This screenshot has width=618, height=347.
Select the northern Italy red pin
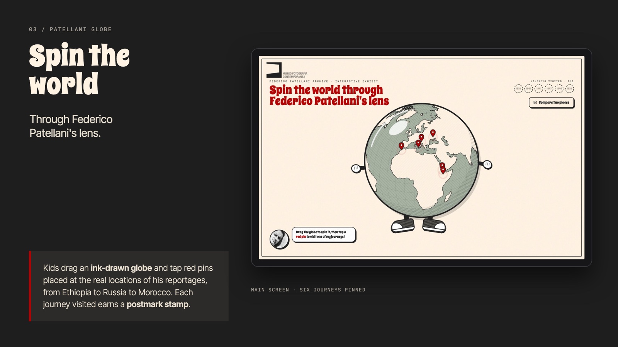coord(421,138)
